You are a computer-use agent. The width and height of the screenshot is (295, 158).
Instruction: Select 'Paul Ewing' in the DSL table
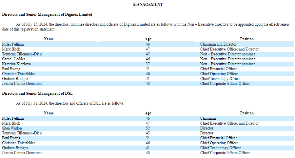pyautogui.click(x=11, y=138)
